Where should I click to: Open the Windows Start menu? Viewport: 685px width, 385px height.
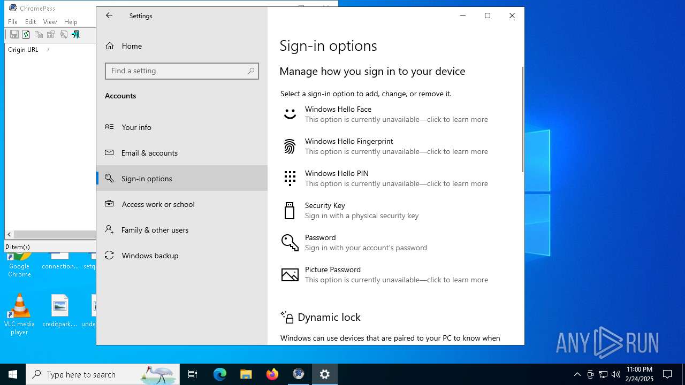pos(13,374)
